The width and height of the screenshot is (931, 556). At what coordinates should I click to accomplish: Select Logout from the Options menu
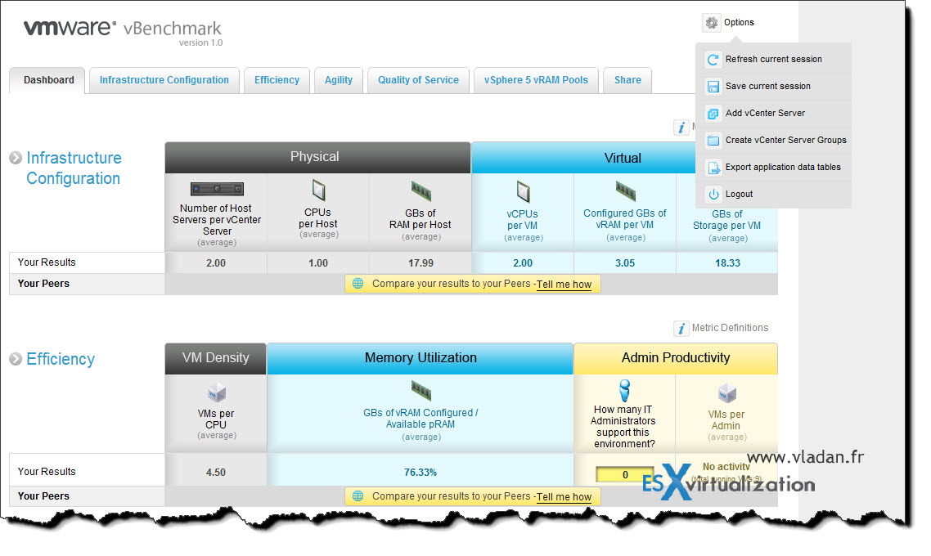pos(774,195)
